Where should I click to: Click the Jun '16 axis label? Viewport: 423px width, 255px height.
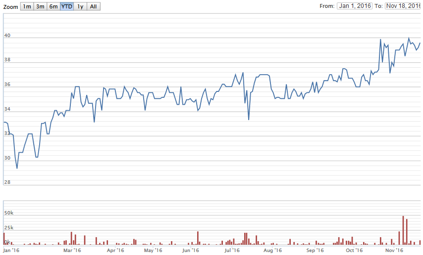click(190, 251)
